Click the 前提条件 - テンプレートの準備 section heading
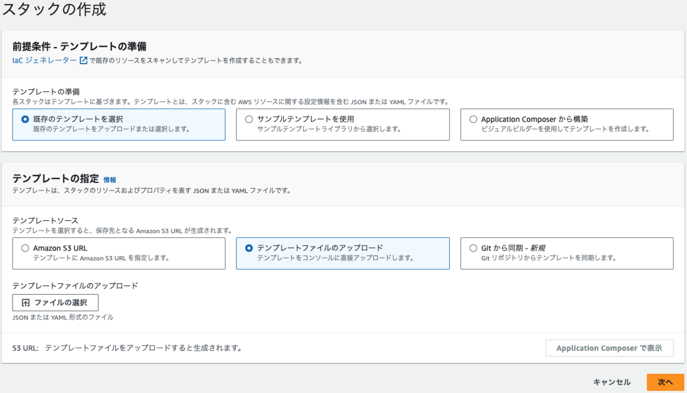This screenshot has width=687, height=393. 79,46
